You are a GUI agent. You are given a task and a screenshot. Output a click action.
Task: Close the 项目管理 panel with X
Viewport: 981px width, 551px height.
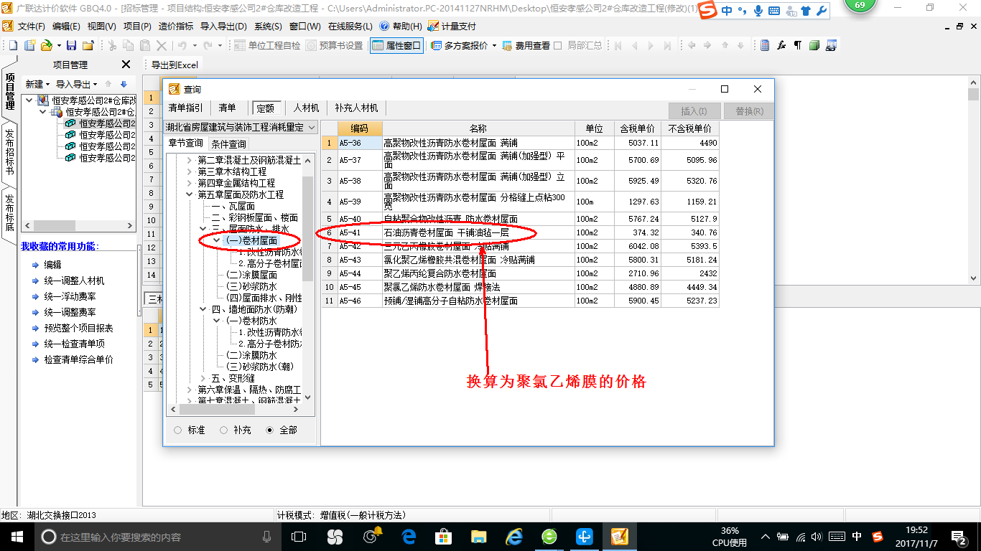coord(126,65)
